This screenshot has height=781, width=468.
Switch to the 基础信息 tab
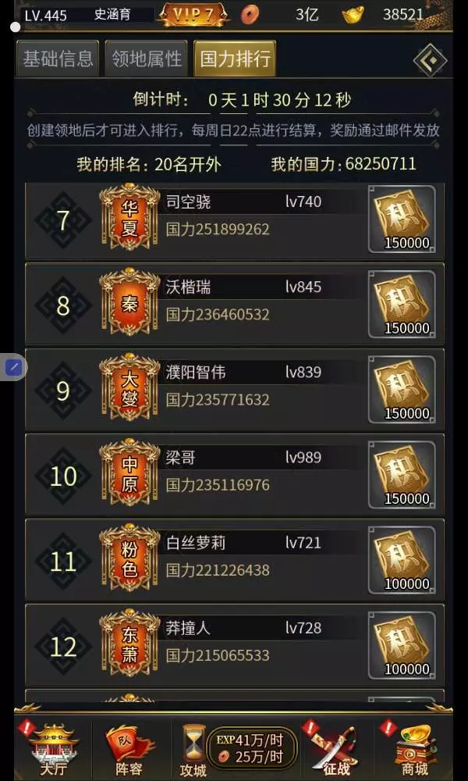pos(58,59)
